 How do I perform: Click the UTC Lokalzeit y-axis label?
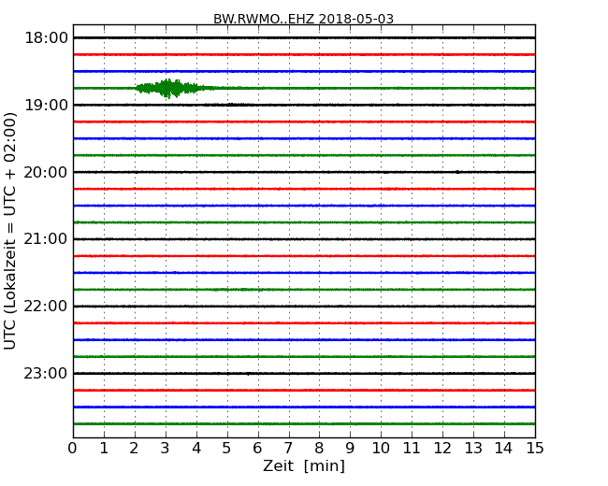pos(10,231)
